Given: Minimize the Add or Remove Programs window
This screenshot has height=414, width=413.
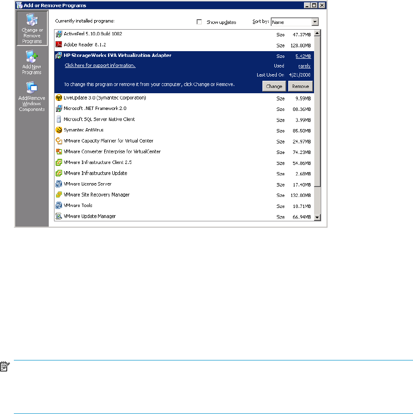Looking at the screenshot, I should (x=307, y=5).
